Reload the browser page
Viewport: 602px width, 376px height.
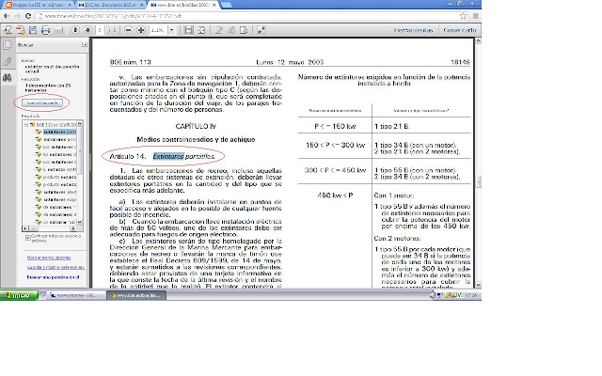28,16
